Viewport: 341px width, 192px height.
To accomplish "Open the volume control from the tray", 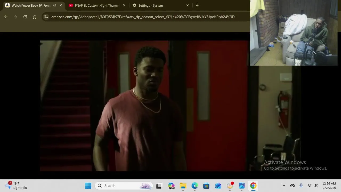I will pyautogui.click(x=316, y=186).
